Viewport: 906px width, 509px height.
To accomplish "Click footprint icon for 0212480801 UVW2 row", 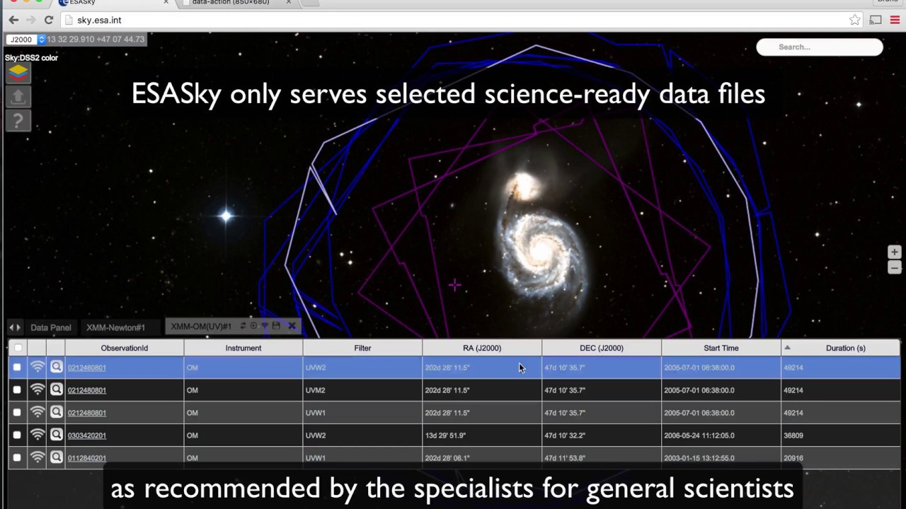I will click(38, 367).
